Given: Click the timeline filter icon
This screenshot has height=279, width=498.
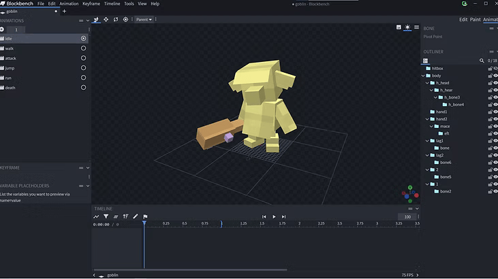Looking at the screenshot, I should point(106,216).
